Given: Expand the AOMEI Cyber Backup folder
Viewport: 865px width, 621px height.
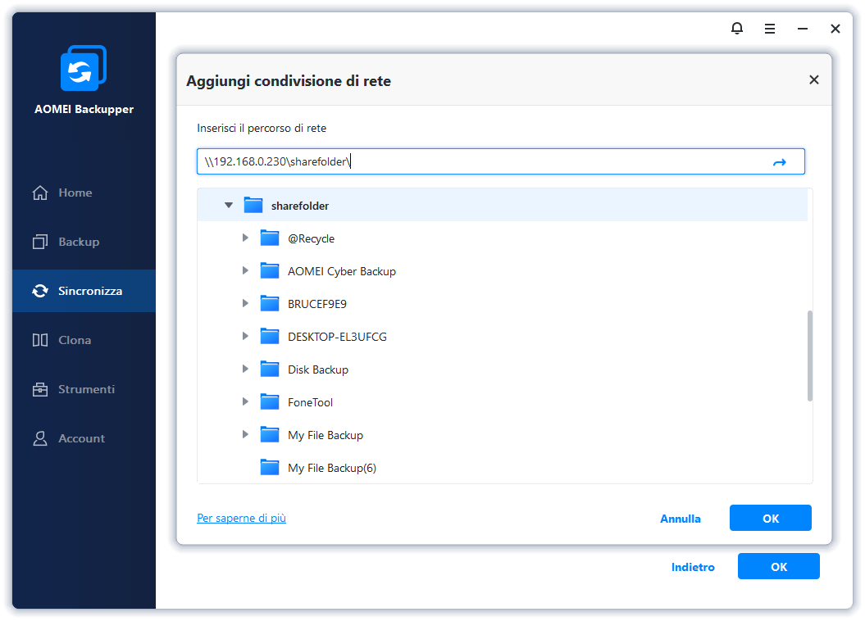Looking at the screenshot, I should pos(245,270).
